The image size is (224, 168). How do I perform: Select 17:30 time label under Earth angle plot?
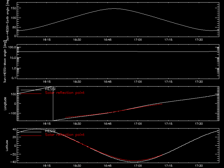[199, 39]
